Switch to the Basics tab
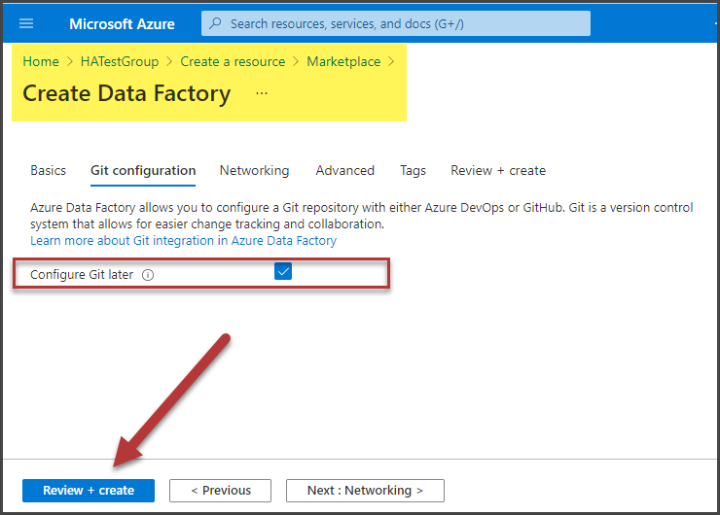This screenshot has width=720, height=515. point(49,171)
